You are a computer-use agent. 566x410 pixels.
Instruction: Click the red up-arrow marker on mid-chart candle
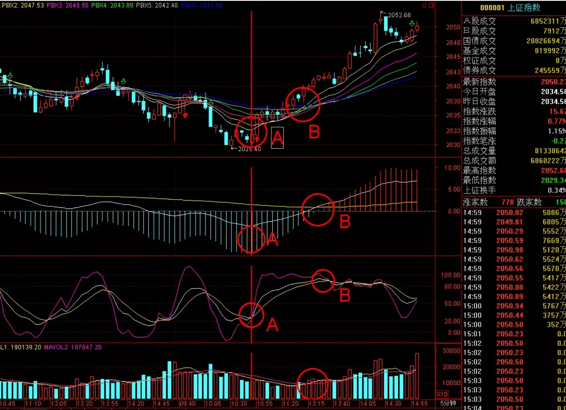pyautogui.click(x=185, y=115)
